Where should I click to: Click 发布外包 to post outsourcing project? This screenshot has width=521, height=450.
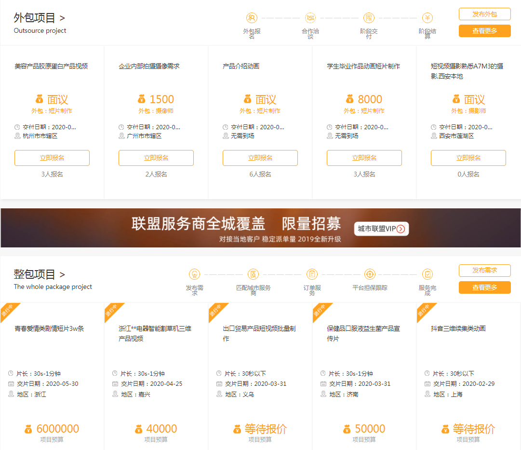(x=484, y=14)
